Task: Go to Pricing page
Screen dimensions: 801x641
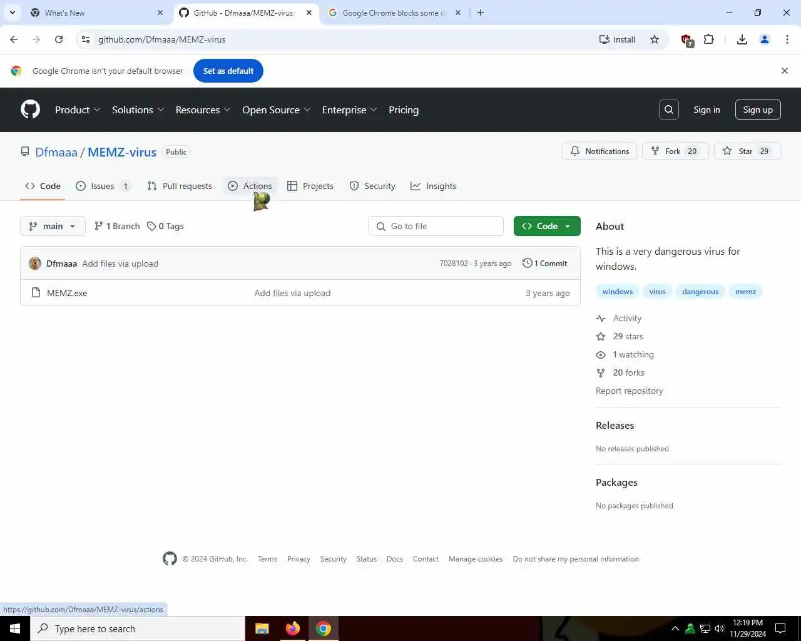Action: click(404, 110)
